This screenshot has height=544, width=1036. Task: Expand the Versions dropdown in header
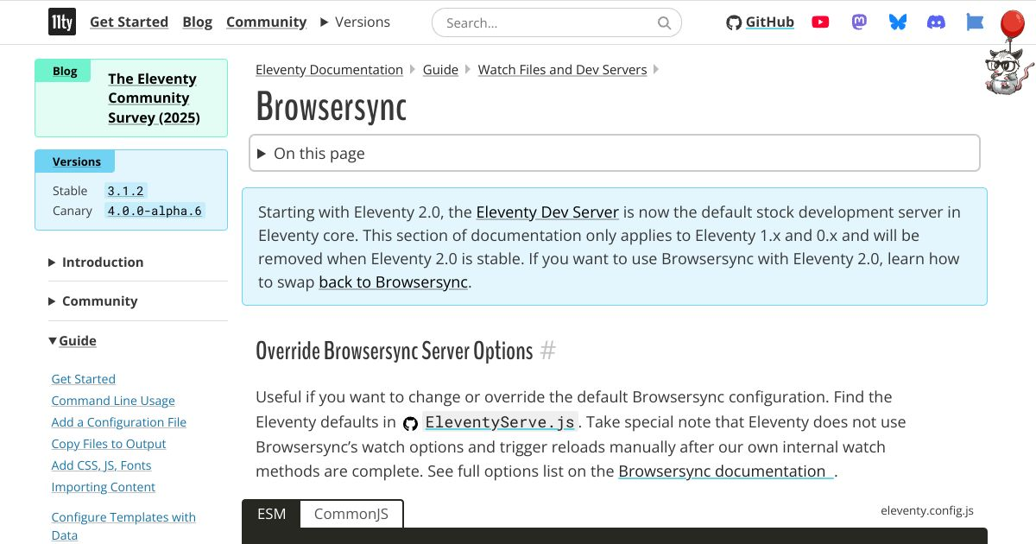[x=355, y=22]
